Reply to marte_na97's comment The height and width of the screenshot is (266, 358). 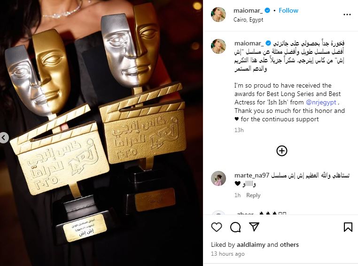coord(253,195)
